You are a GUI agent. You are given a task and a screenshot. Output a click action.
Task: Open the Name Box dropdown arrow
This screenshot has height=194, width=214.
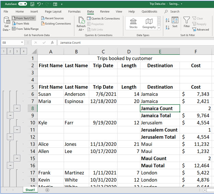22,43
